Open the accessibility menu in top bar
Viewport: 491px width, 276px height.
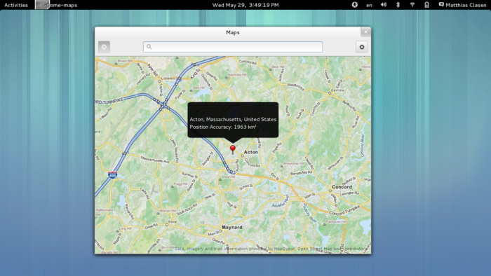[354, 5]
